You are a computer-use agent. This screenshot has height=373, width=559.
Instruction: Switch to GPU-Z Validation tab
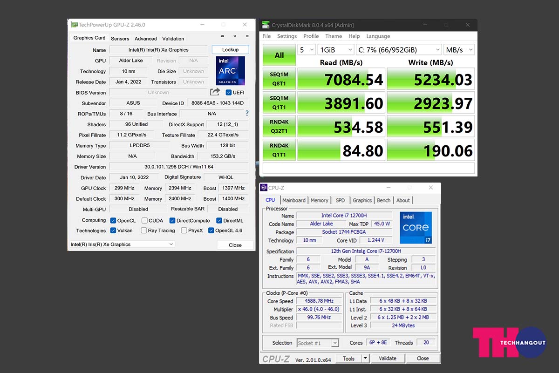(173, 39)
